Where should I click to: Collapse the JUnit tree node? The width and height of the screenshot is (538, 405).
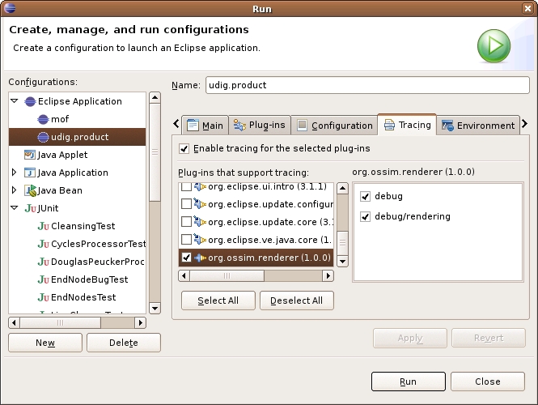(x=15, y=208)
